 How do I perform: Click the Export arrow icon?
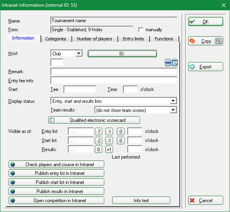click(x=192, y=67)
